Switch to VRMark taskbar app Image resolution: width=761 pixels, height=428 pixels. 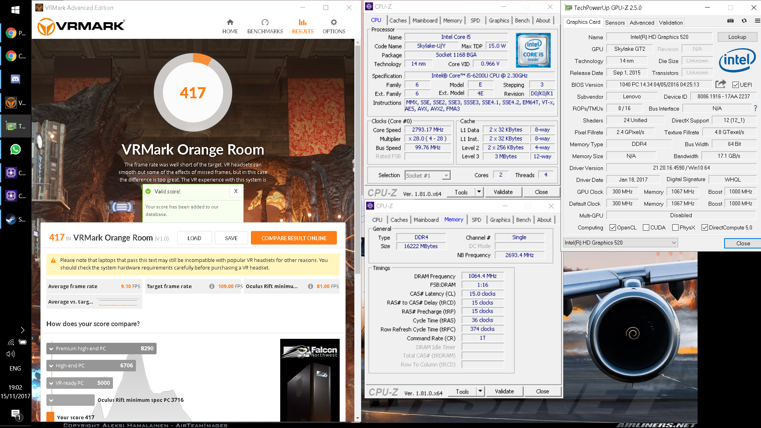15,103
